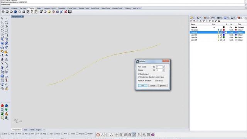
Task: Open the Standard toolbar tab
Action: click(x=6, y=8)
